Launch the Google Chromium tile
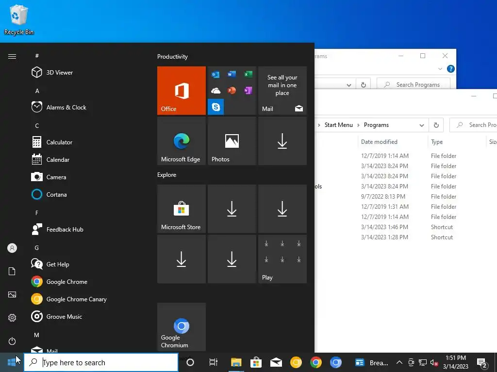 click(182, 327)
